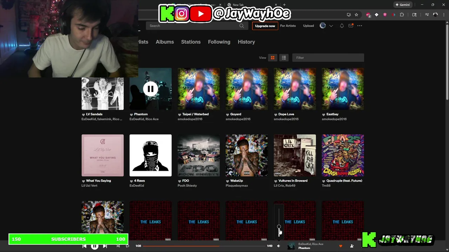Toggle shuffle in the player bar
The width and height of the screenshot is (449, 252).
point(118,246)
